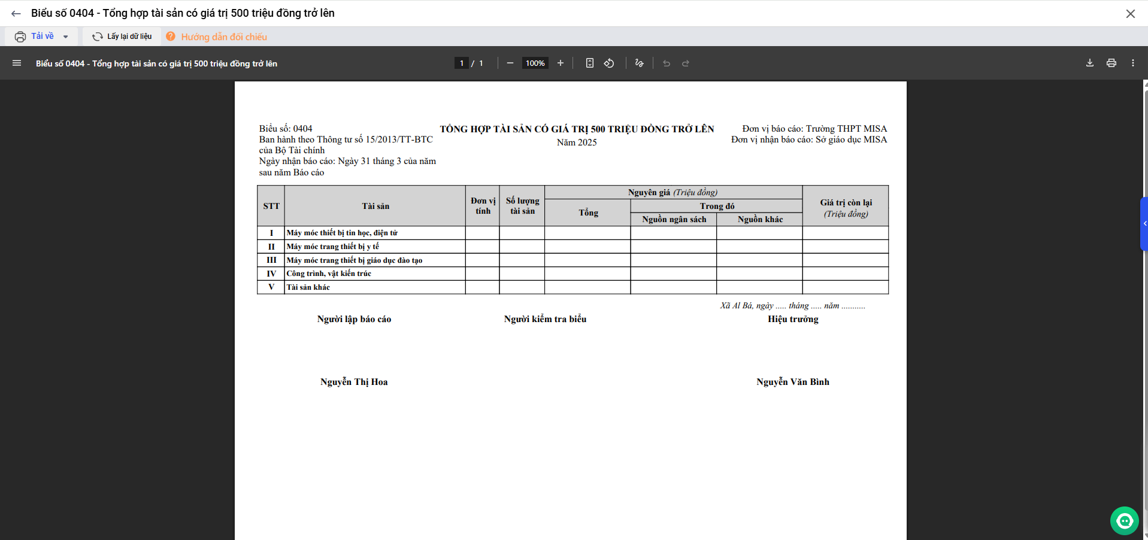This screenshot has height=540, width=1148.
Task: Click the fit to page icon
Action: 590,63
